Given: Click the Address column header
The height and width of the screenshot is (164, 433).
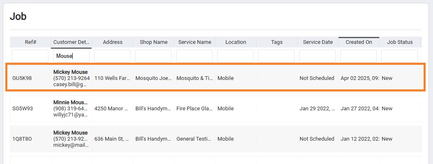Looking at the screenshot, I should click(112, 42).
